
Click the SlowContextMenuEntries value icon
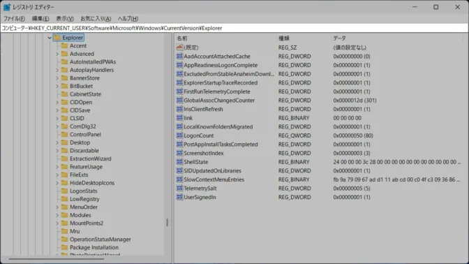[179, 179]
